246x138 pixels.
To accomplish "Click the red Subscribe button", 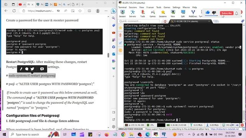I will pyautogui.click(x=226, y=13).
